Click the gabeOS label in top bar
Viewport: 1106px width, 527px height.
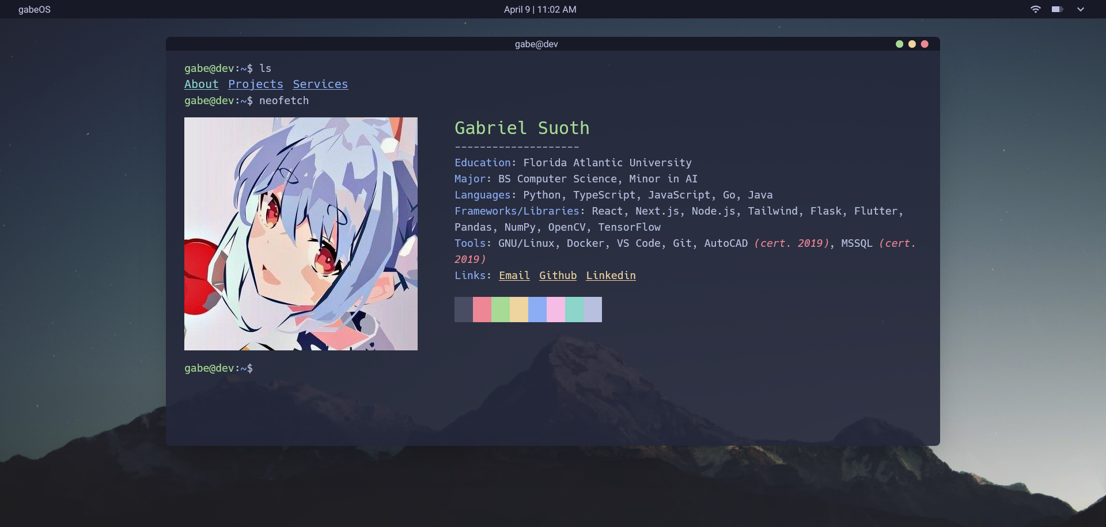click(35, 9)
